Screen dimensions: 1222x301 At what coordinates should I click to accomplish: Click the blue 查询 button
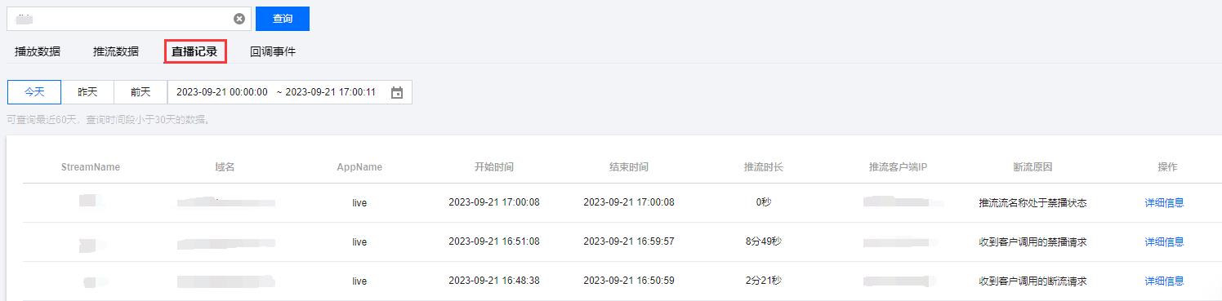[x=283, y=19]
